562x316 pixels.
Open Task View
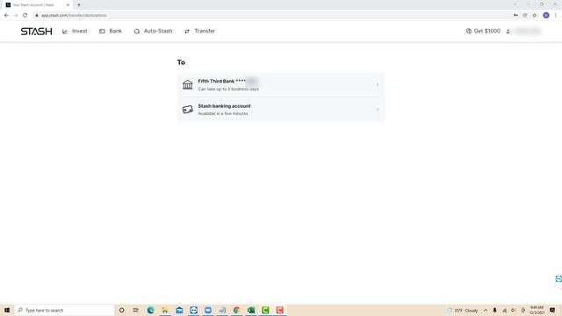click(x=135, y=310)
